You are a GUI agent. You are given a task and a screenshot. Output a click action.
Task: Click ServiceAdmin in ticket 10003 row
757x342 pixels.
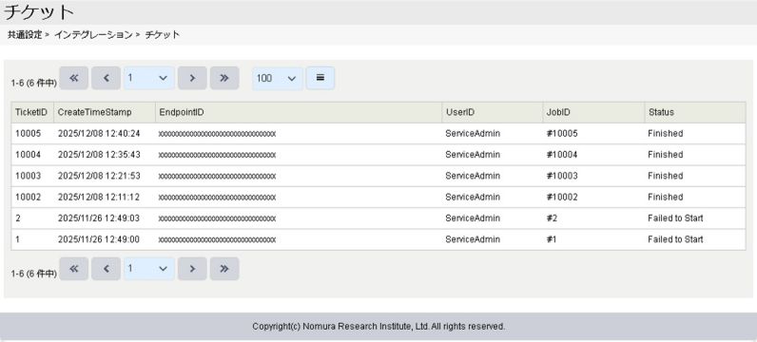(473, 176)
